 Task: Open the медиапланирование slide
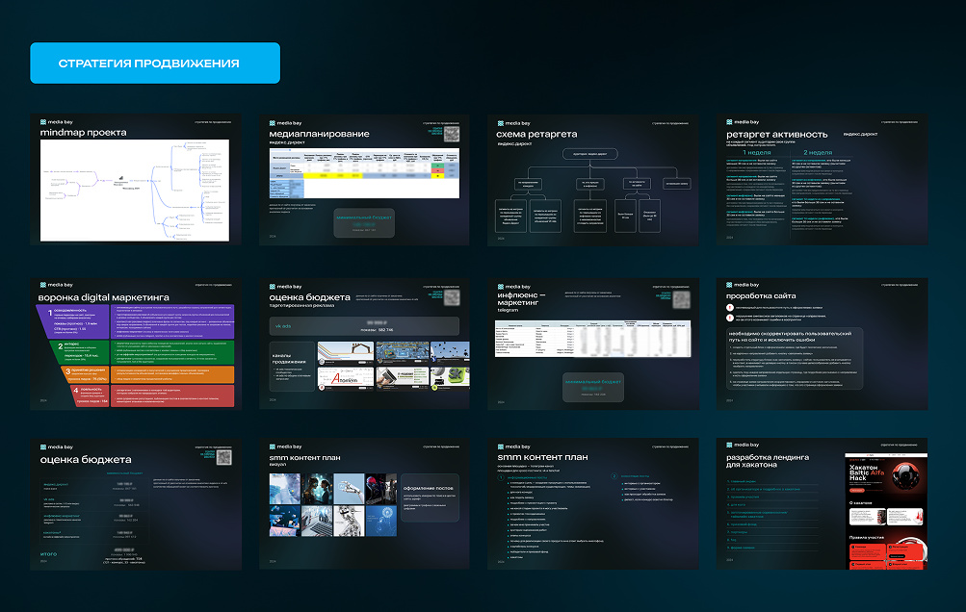click(x=364, y=179)
